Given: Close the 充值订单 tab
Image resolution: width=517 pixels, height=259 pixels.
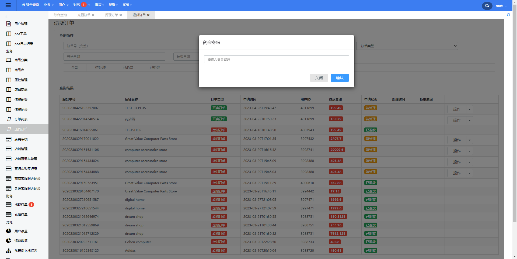Looking at the screenshot, I should tap(93, 15).
